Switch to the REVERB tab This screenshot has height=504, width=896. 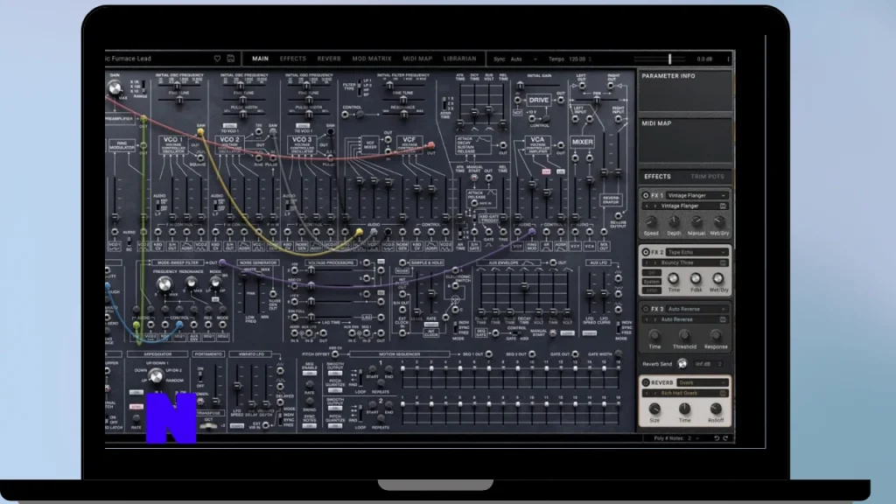pos(329,59)
